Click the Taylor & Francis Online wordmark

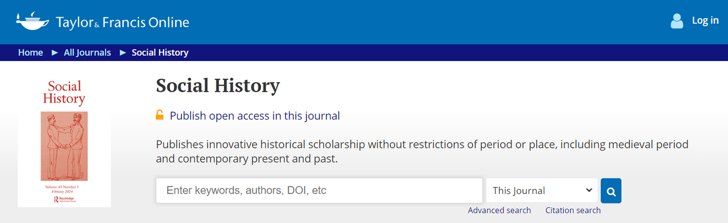point(122,23)
